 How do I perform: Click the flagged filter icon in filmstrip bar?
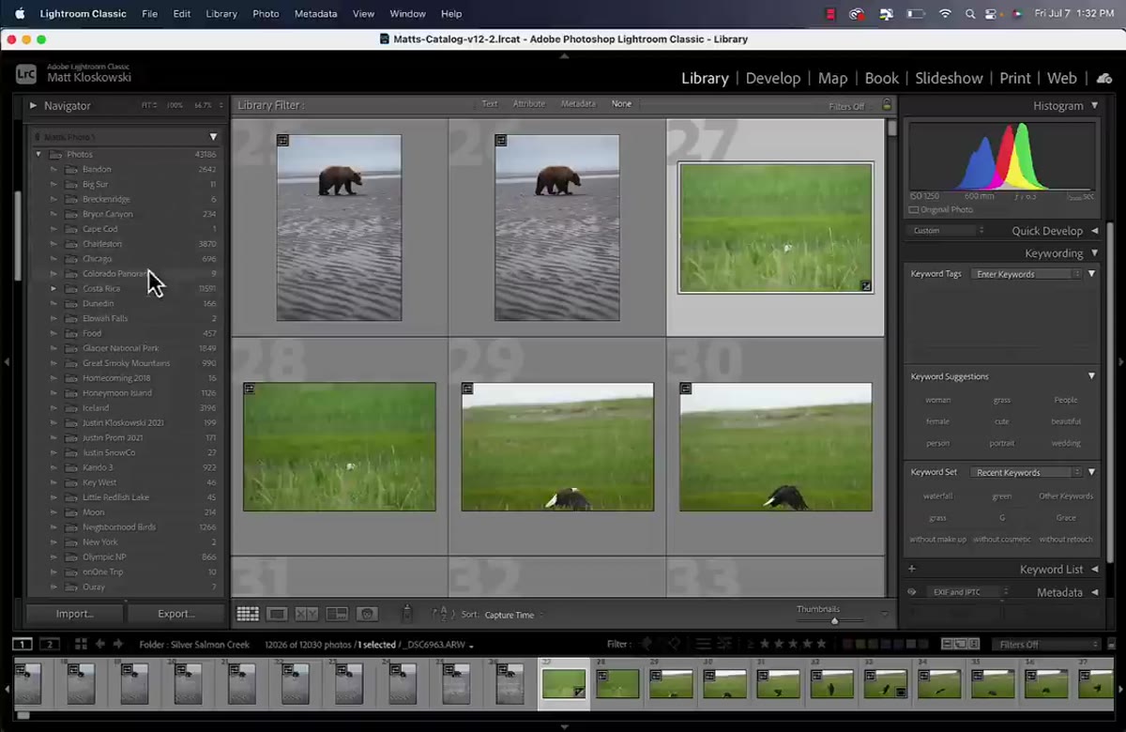pyautogui.click(x=645, y=644)
